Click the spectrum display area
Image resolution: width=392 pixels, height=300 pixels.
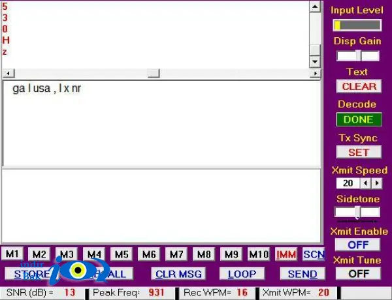click(x=155, y=35)
